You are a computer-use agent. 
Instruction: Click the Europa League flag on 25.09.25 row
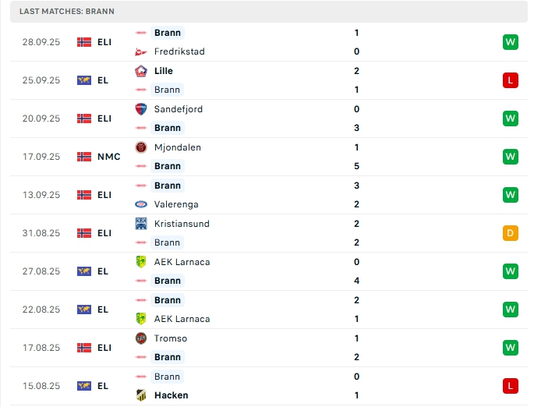[84, 80]
